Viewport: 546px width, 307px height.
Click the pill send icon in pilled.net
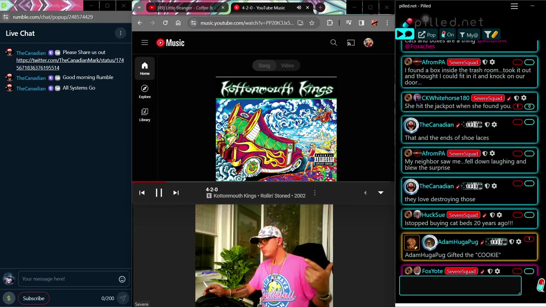point(540,285)
